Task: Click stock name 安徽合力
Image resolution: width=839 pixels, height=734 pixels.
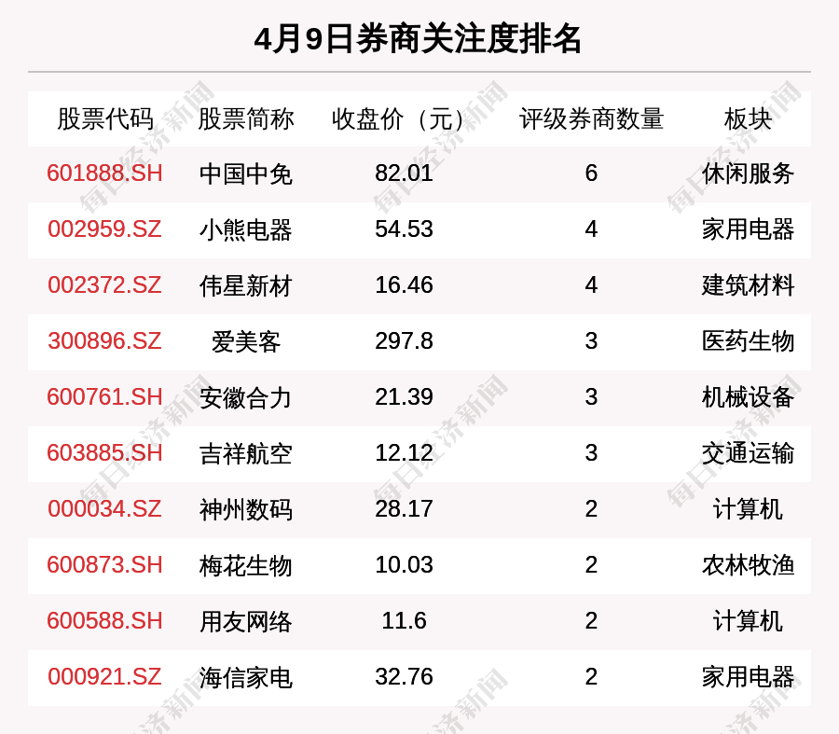Action: (x=245, y=398)
